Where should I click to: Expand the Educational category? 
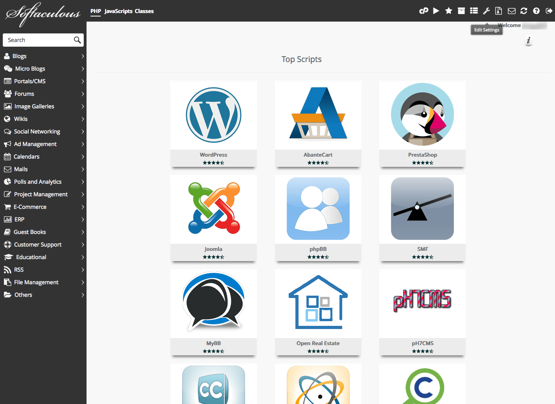43,257
